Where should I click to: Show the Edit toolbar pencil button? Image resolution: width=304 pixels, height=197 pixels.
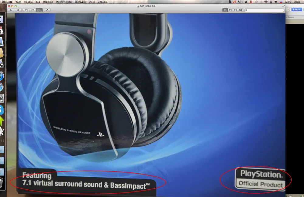click(47, 10)
